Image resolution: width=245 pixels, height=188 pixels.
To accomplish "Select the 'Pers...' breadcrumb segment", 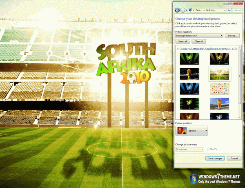I will click(x=198, y=10).
